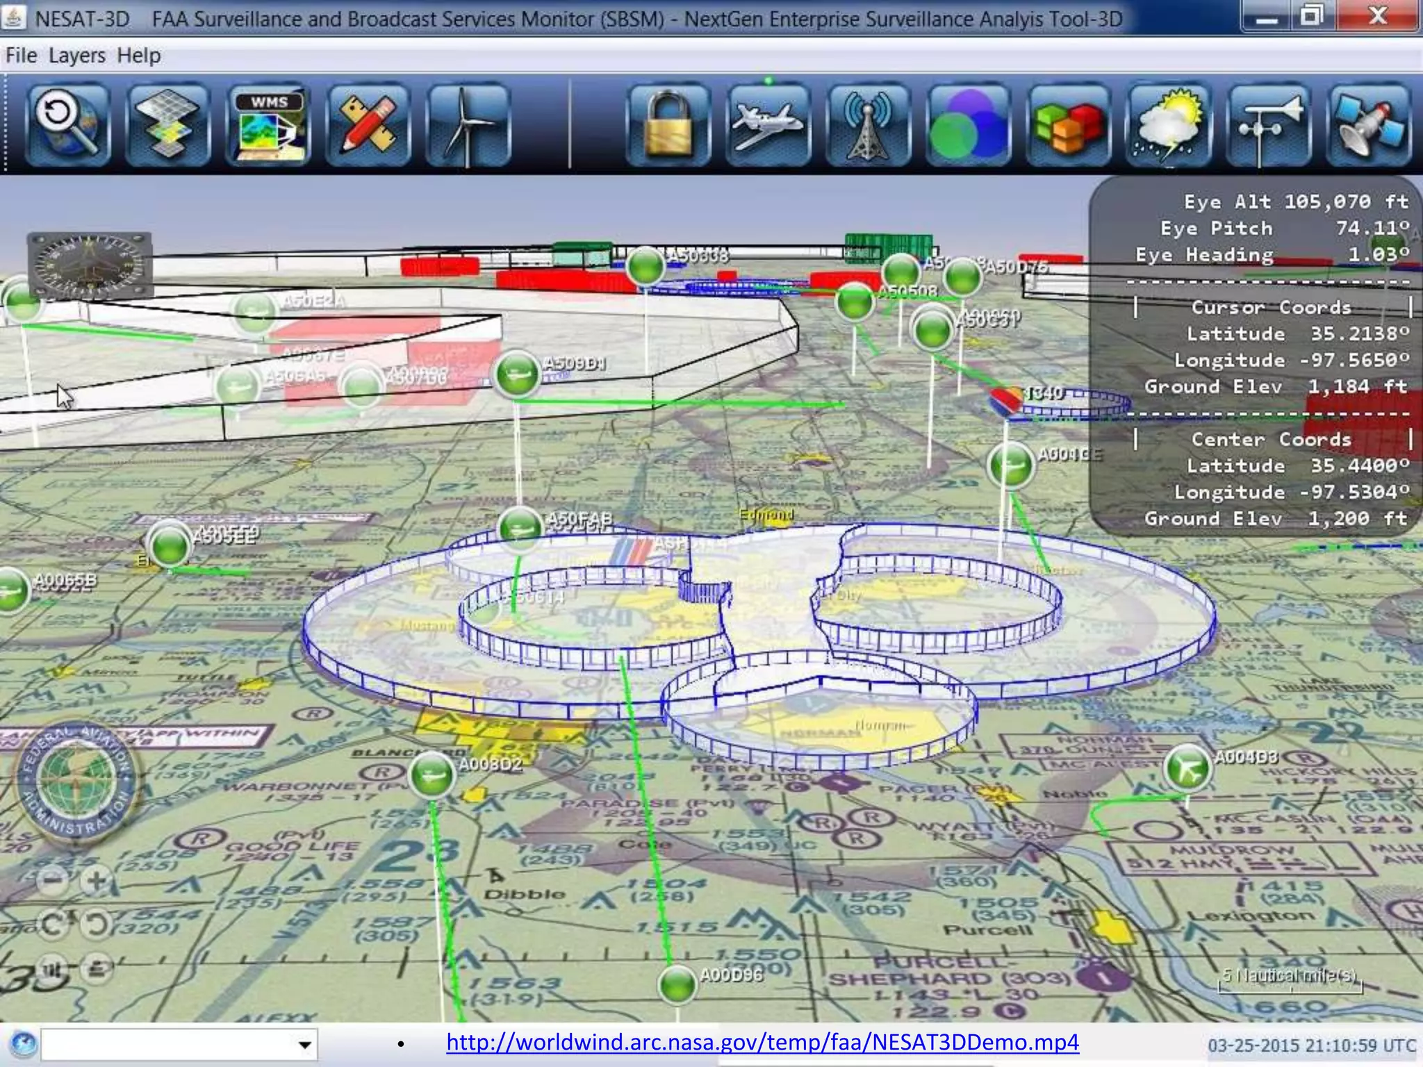Open the Help menu
Viewport: 1423px width, 1067px height.
point(138,56)
